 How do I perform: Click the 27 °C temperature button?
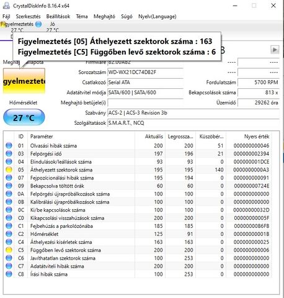coord(24,117)
